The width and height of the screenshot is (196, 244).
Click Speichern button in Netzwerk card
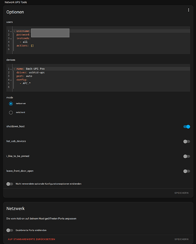pos(181,239)
